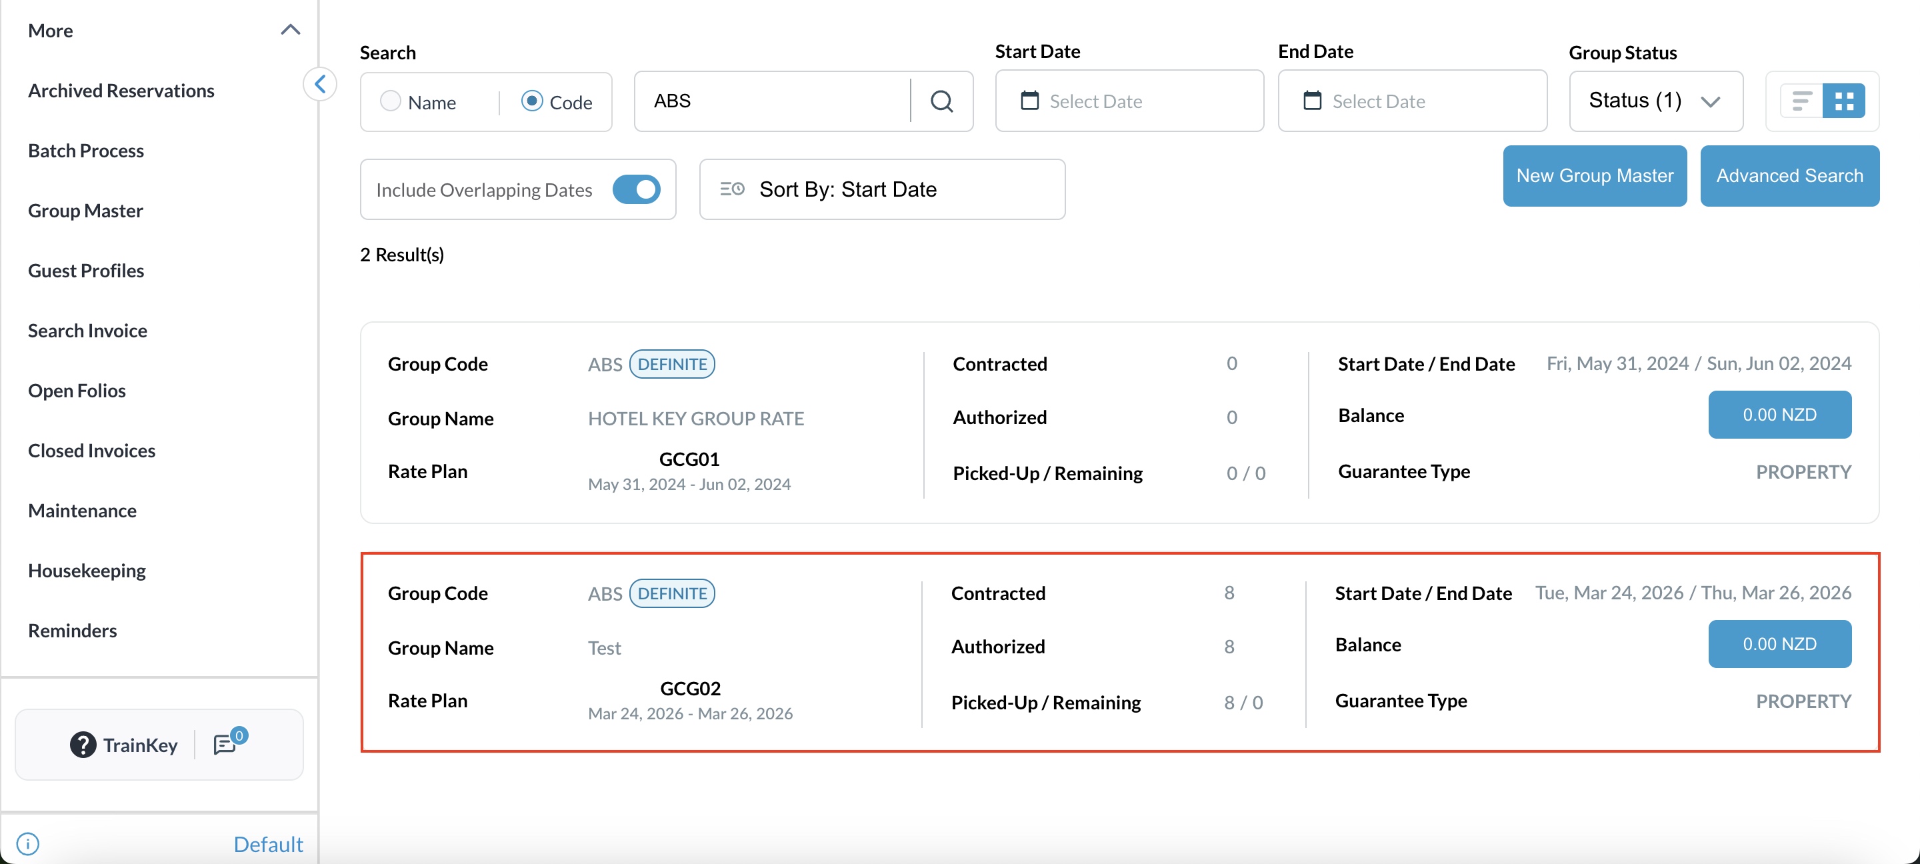1920x864 pixels.
Task: Select the Code radio button
Action: tap(531, 101)
